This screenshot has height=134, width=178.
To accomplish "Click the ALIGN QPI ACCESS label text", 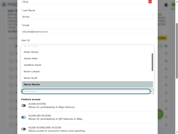I will 40,116.
